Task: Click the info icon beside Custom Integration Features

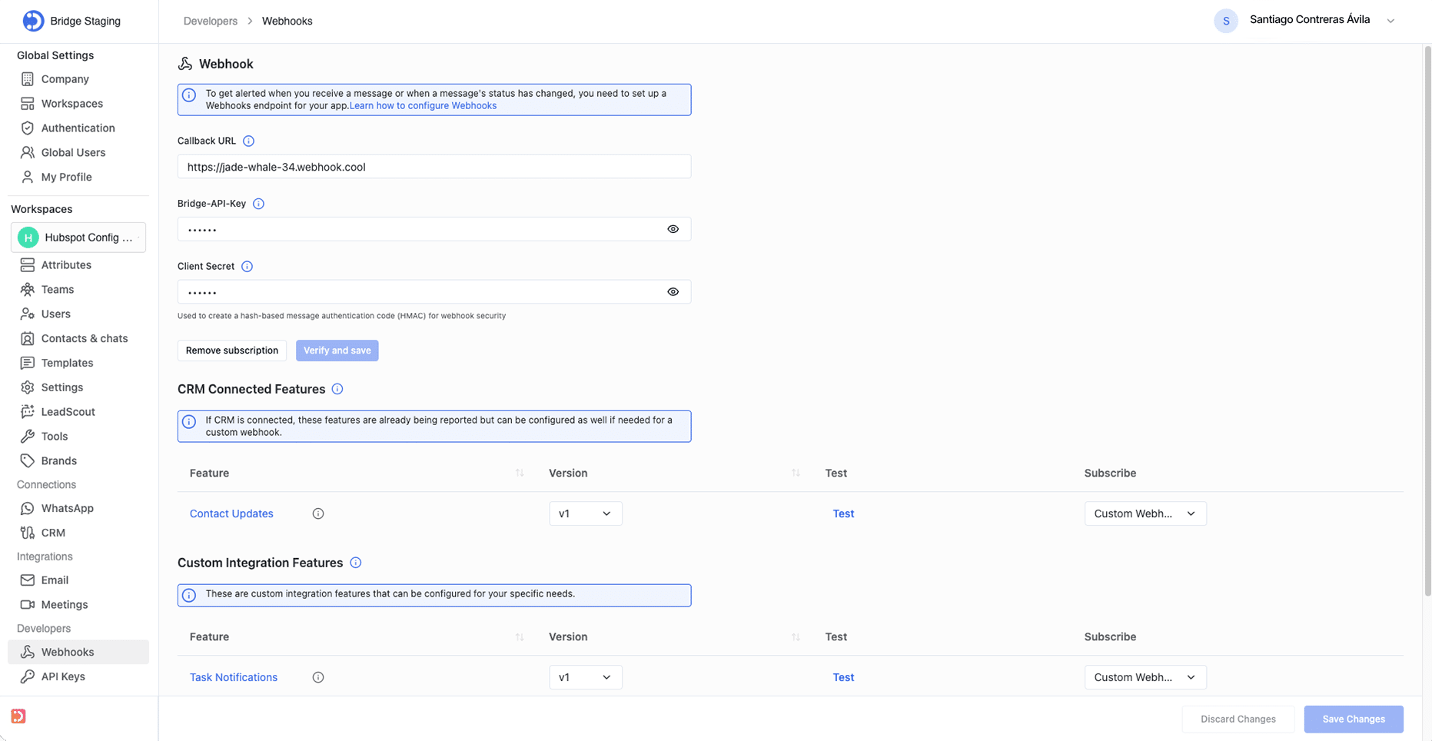Action: point(356,563)
